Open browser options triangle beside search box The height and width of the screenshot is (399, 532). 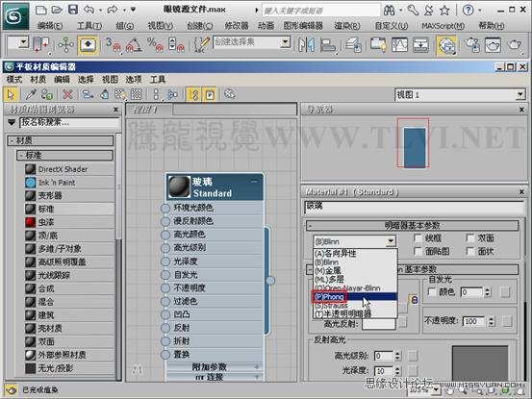pyautogui.click(x=12, y=122)
